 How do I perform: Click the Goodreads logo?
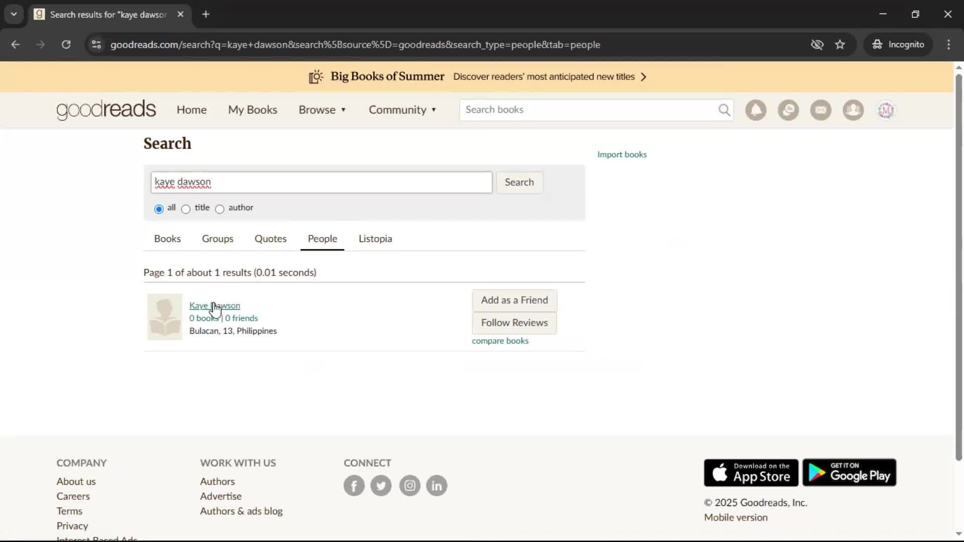click(106, 110)
